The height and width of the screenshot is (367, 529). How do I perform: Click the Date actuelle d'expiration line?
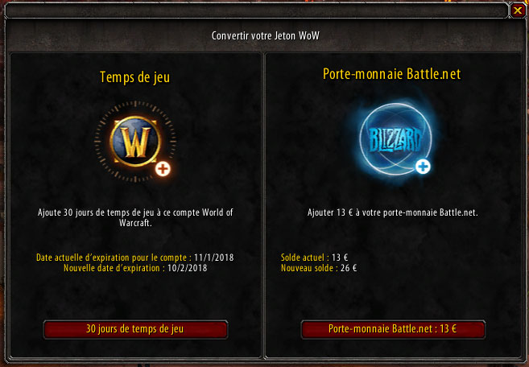pos(135,258)
